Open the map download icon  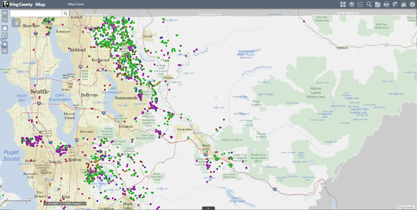[403, 4]
